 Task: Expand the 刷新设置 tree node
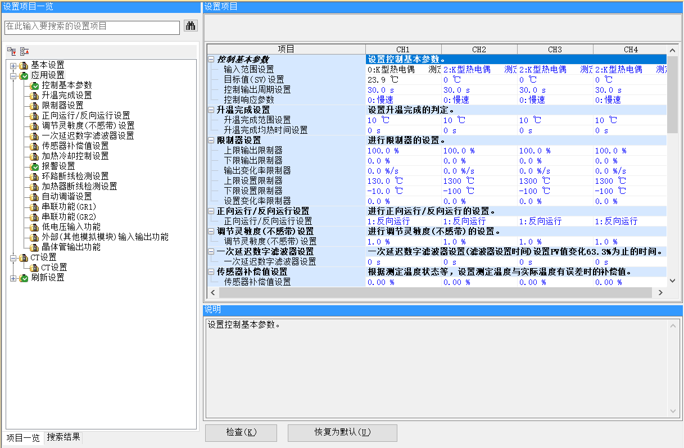coord(13,278)
